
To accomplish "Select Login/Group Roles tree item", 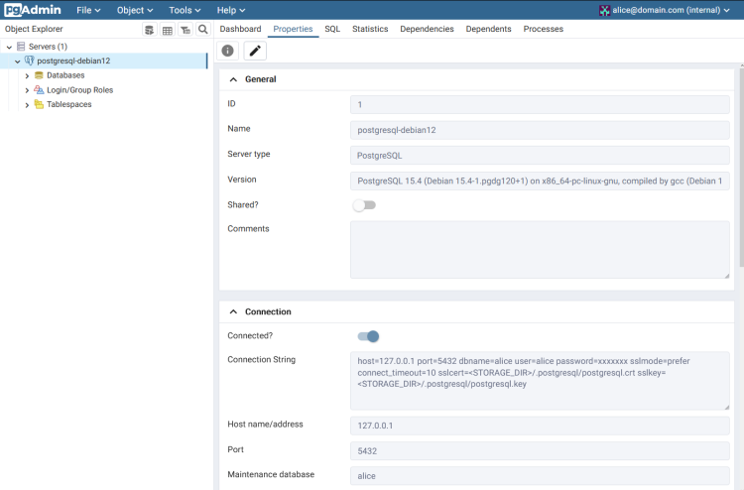I will click(79, 90).
